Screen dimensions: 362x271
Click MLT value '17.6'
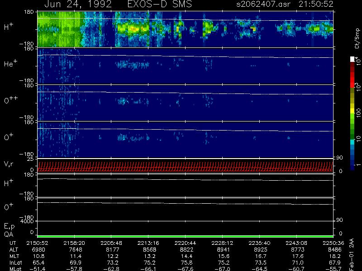[298, 256]
